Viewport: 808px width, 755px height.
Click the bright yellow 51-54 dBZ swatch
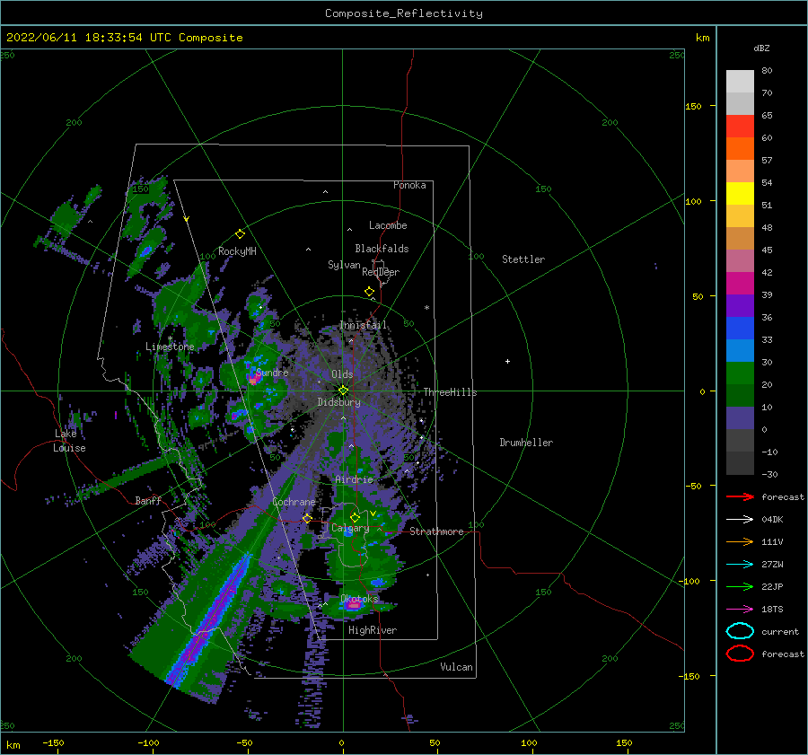coord(740,193)
